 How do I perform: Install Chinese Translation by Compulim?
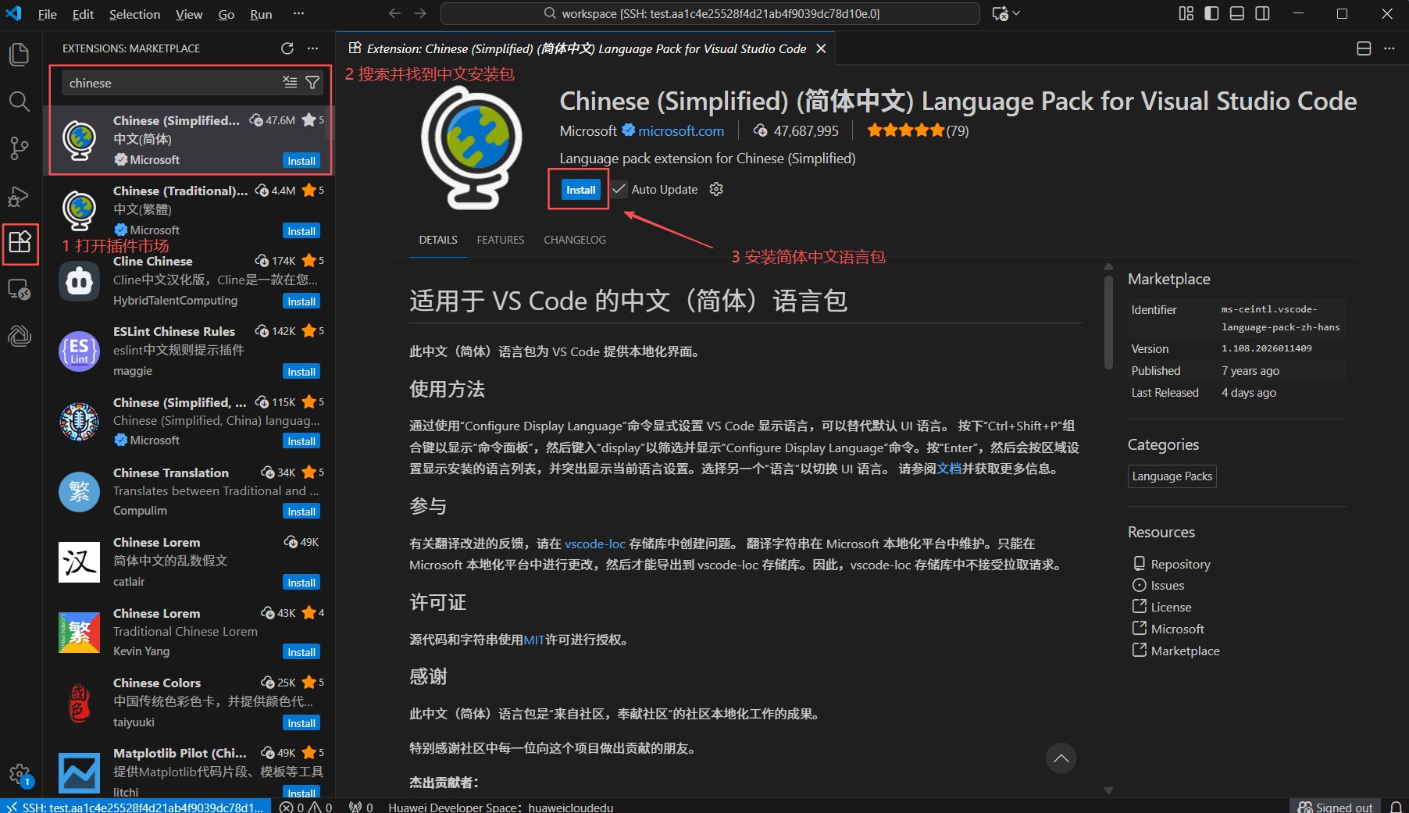(x=301, y=512)
